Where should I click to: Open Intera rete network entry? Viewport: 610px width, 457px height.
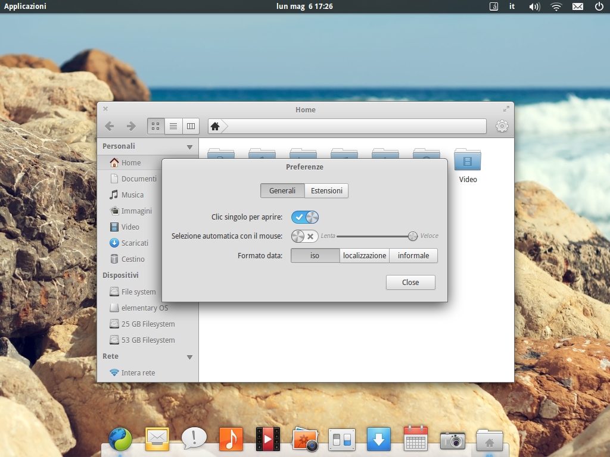click(x=132, y=373)
